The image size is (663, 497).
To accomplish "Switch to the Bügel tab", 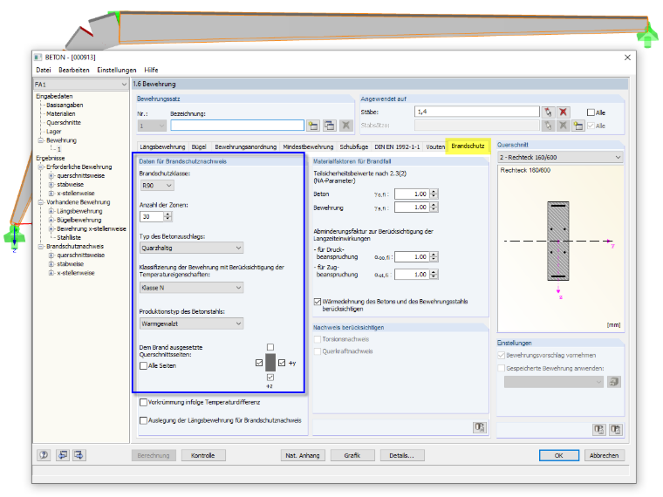I will tap(199, 146).
